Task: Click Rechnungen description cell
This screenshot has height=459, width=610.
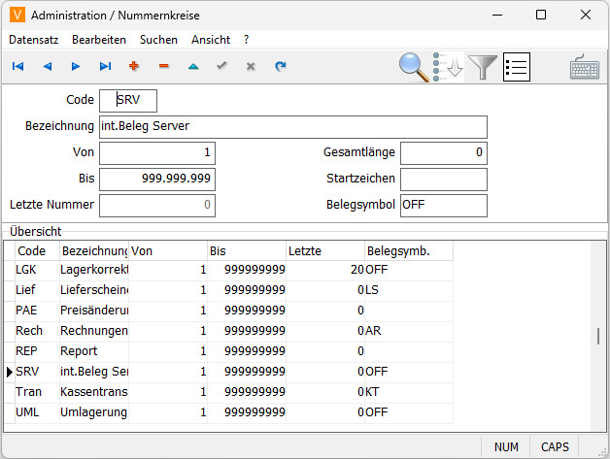Action: pyautogui.click(x=94, y=331)
